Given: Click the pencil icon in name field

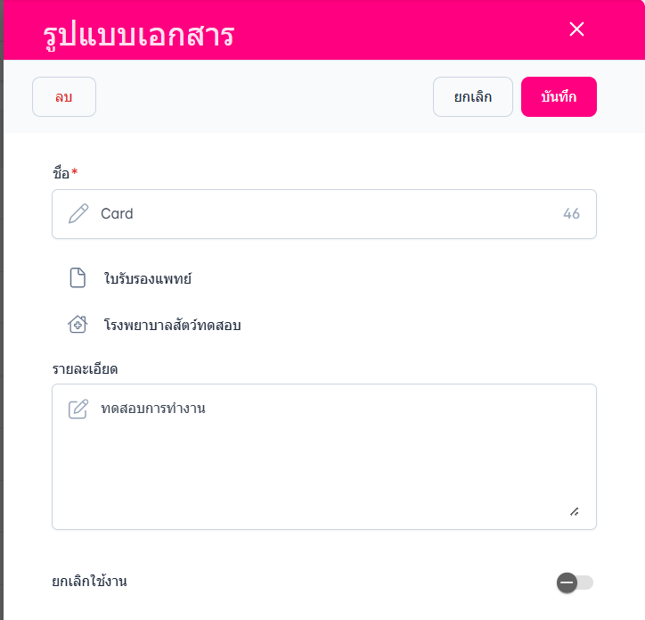Looking at the screenshot, I should (78, 214).
